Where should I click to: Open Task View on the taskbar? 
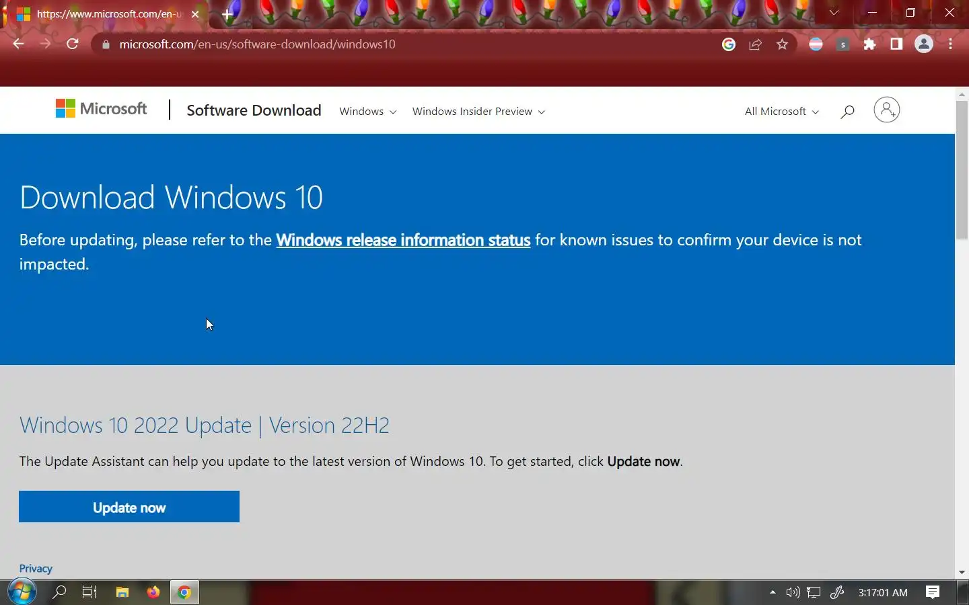pyautogui.click(x=89, y=592)
